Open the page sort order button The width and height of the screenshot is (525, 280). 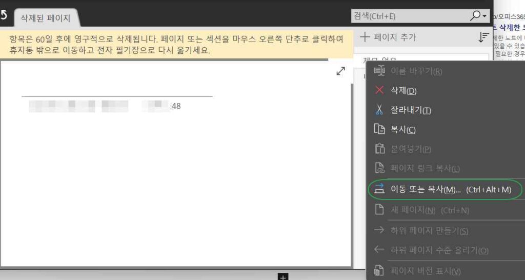click(x=483, y=37)
